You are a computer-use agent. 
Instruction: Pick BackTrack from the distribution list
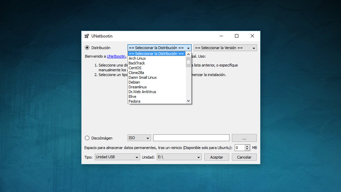point(157,63)
